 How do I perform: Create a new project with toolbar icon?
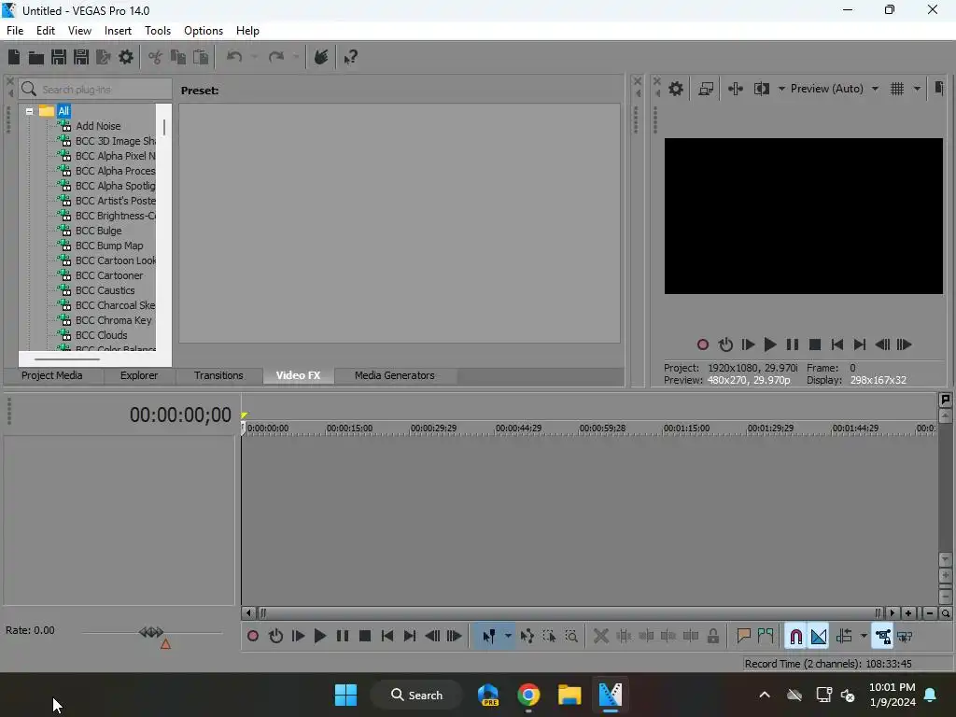14,57
